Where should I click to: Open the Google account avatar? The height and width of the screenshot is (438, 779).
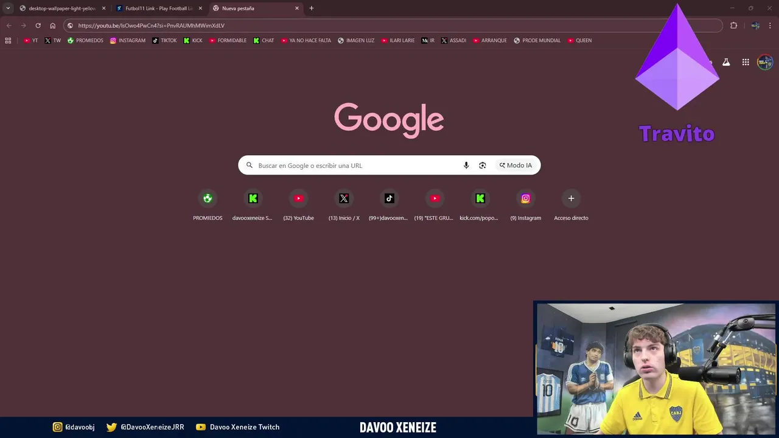click(x=765, y=62)
